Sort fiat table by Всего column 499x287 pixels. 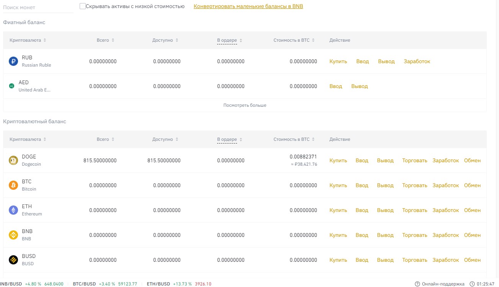pyautogui.click(x=105, y=40)
